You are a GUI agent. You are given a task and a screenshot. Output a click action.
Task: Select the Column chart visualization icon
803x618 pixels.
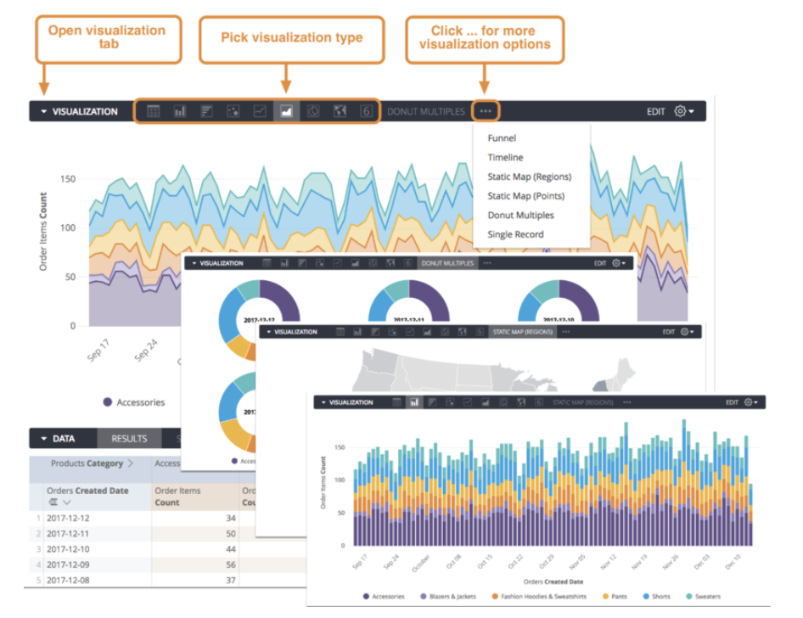click(180, 111)
